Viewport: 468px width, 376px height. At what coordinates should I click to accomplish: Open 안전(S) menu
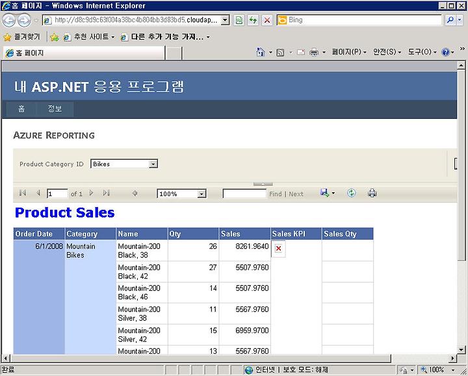(x=387, y=52)
